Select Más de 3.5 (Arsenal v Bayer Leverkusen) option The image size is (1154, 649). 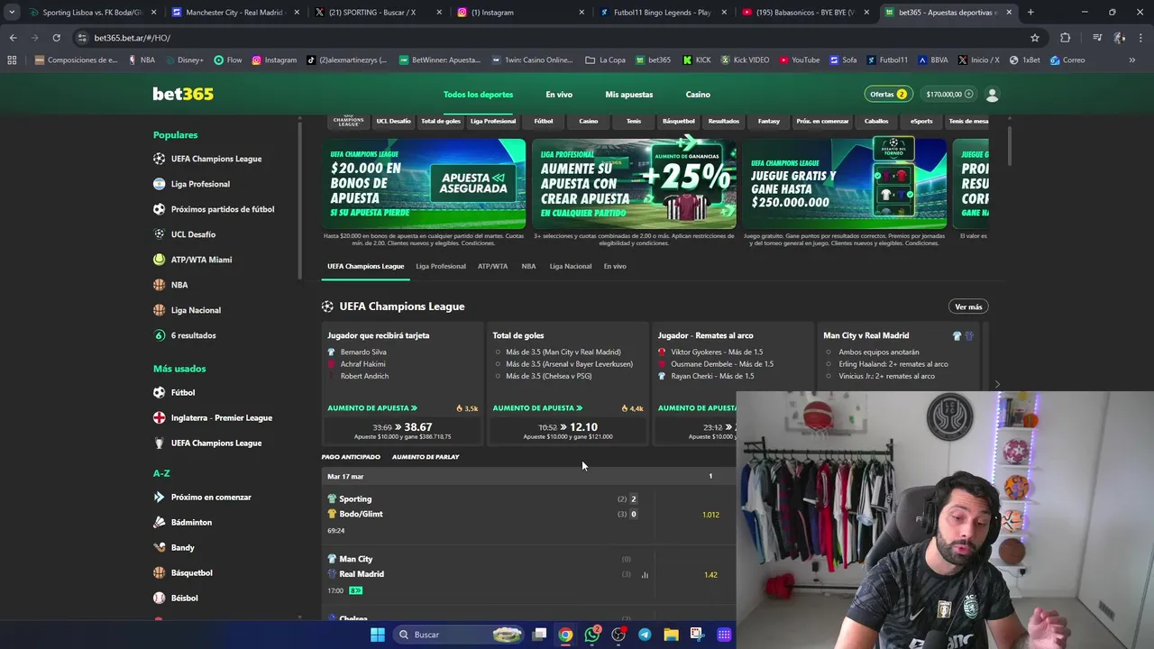pyautogui.click(x=569, y=364)
